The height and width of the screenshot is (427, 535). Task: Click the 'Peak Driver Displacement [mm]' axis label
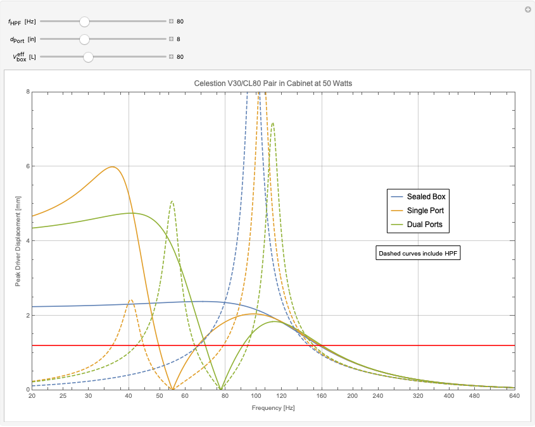coord(18,241)
